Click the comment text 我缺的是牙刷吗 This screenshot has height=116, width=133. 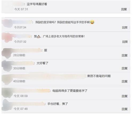pyautogui.click(x=46, y=22)
